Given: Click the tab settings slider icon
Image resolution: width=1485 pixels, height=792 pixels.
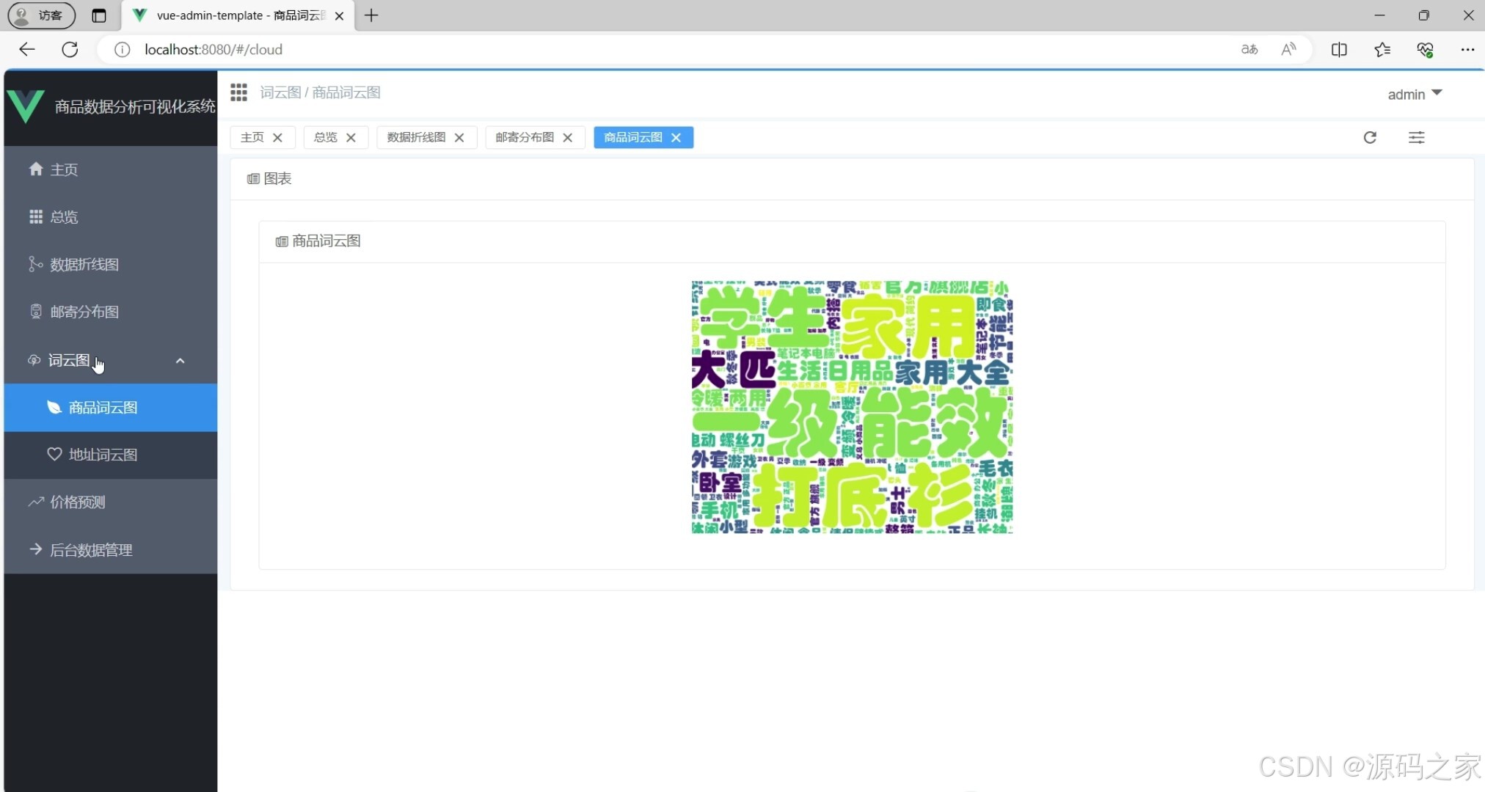Looking at the screenshot, I should 1417,137.
